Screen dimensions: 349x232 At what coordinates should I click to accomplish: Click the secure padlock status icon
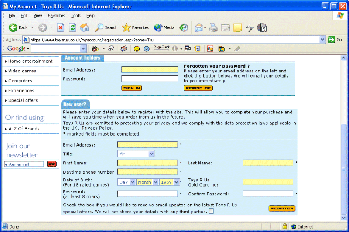pyautogui.click(x=285, y=226)
